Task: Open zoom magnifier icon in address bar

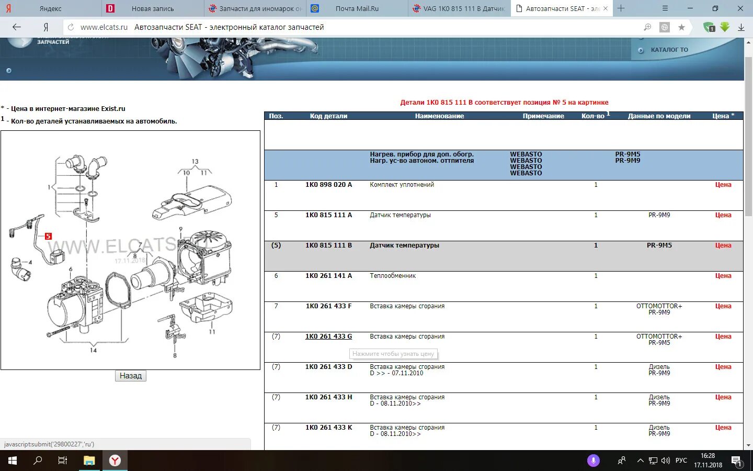Action: [x=647, y=27]
